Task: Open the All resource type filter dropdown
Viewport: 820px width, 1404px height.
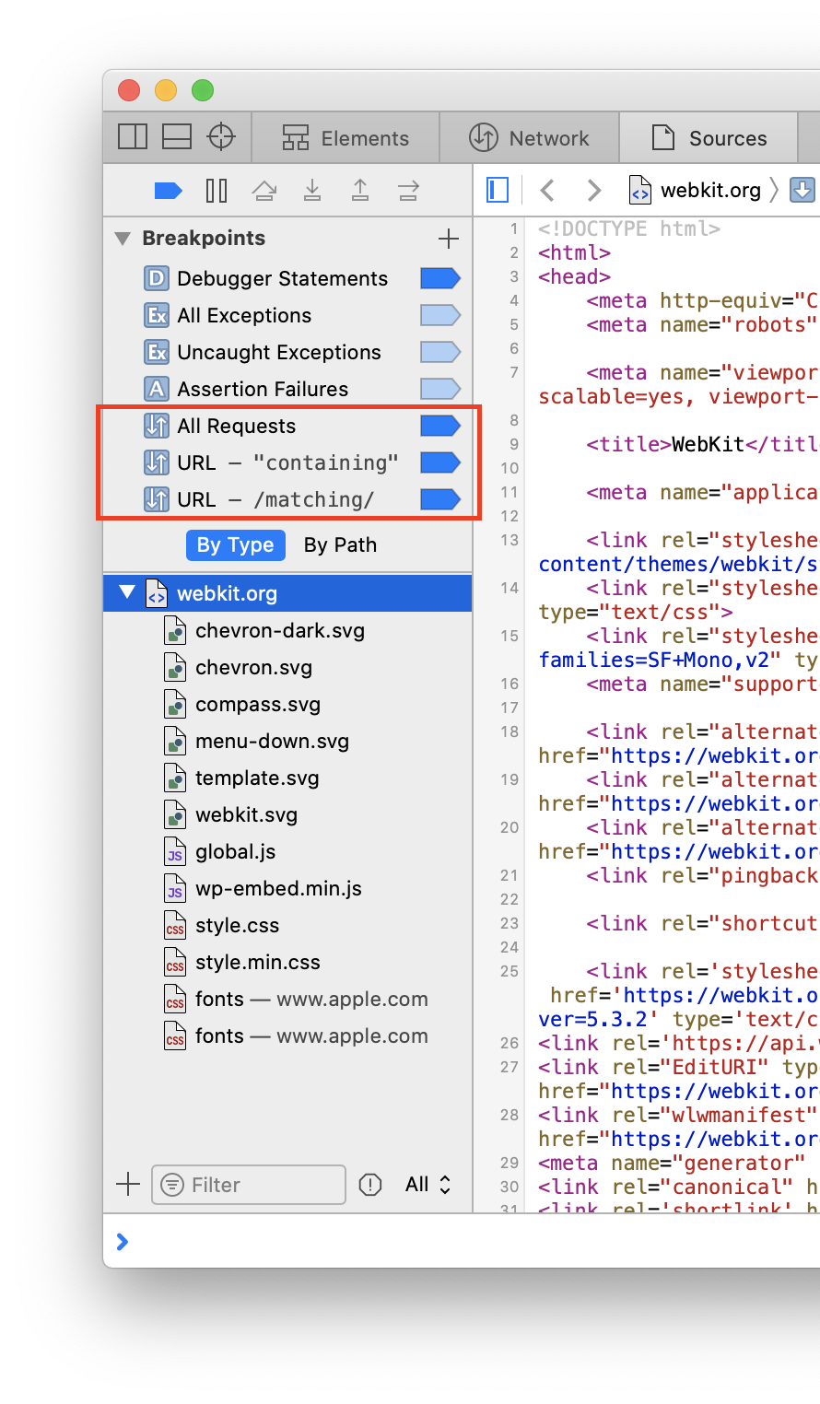Action: pos(428,1185)
